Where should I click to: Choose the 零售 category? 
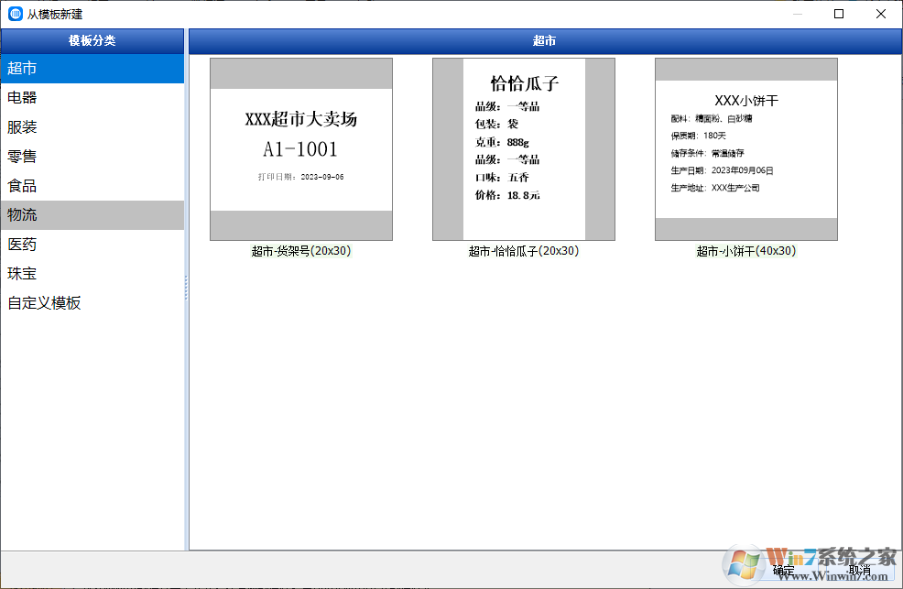(92, 157)
